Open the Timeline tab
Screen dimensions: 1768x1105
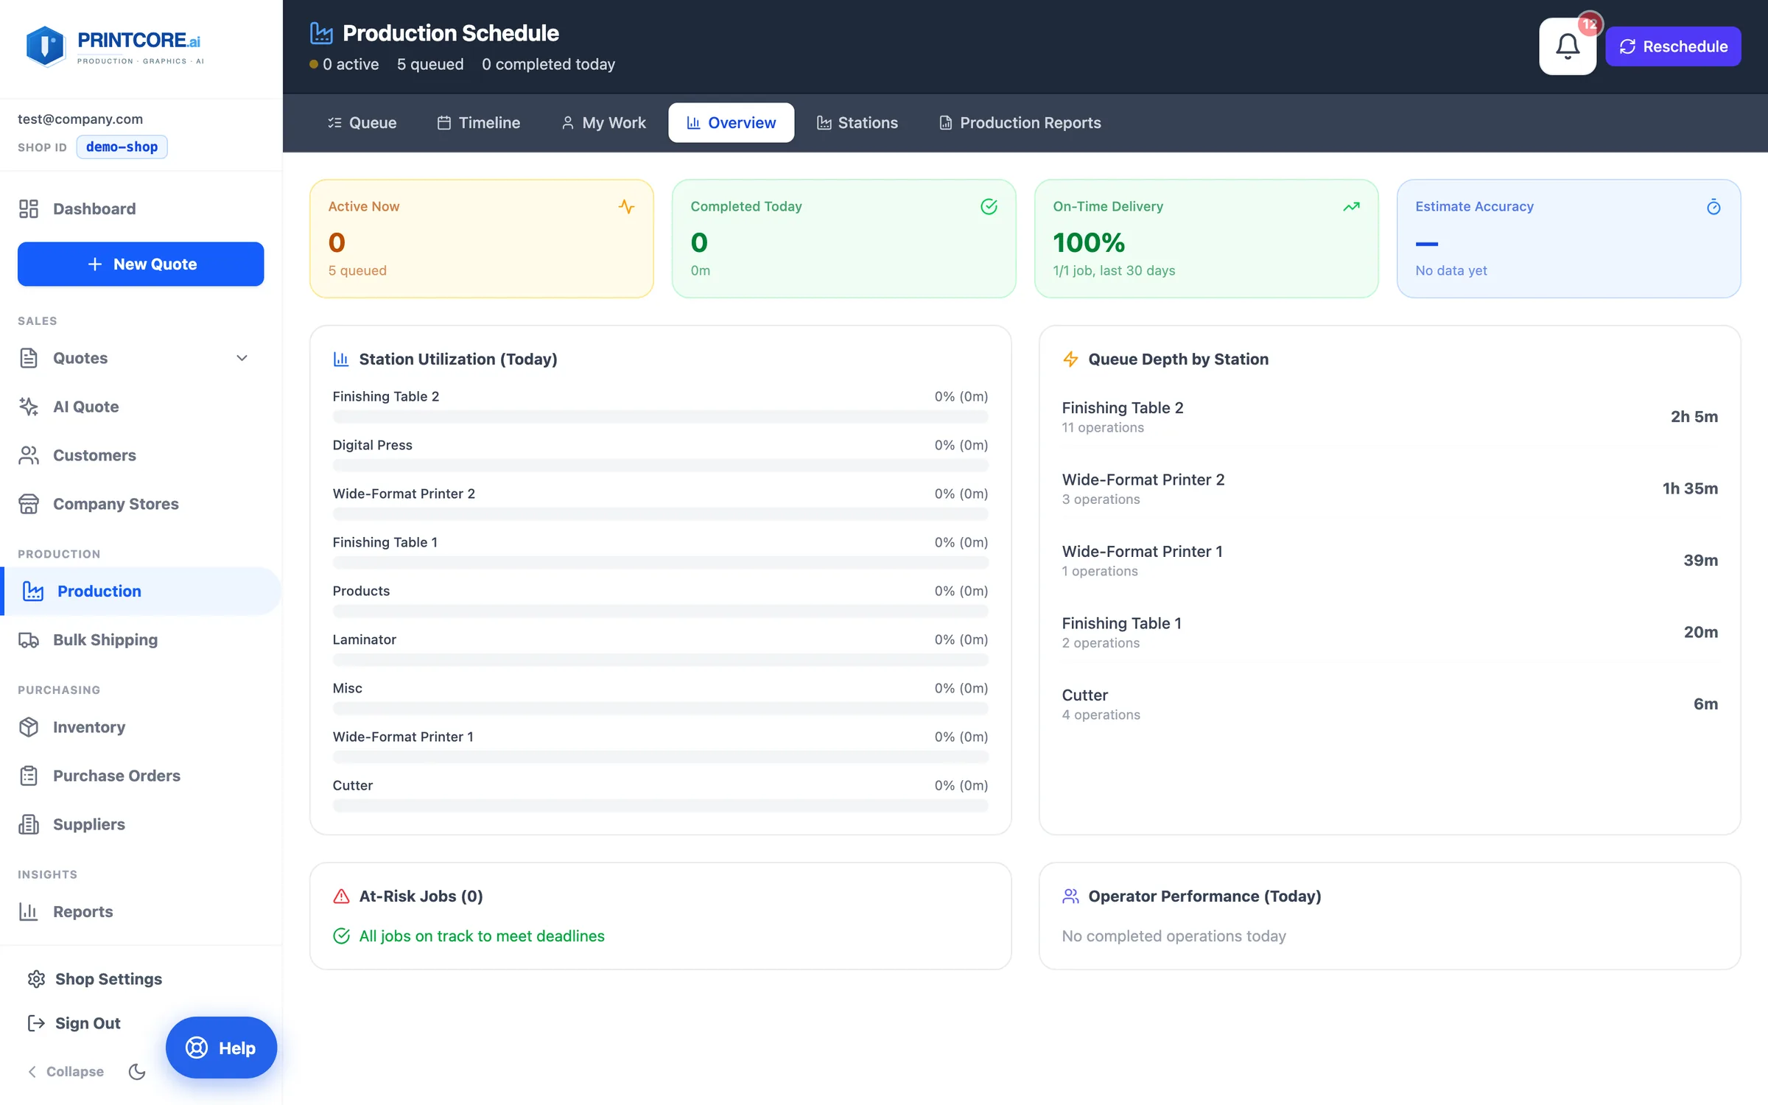click(x=479, y=122)
